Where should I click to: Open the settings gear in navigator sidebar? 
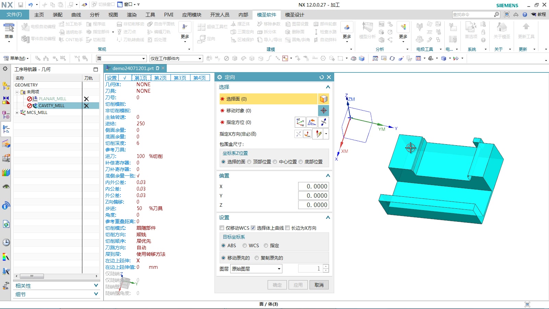click(5, 69)
